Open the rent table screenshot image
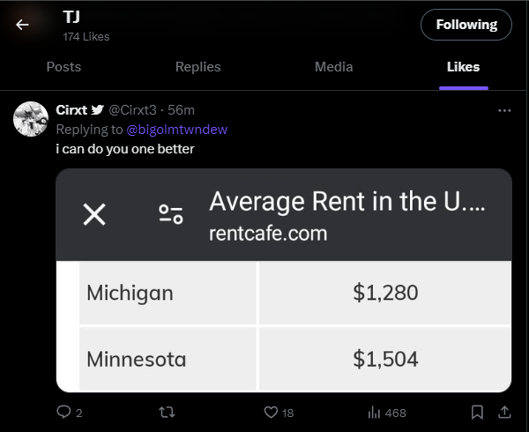 [x=284, y=326]
